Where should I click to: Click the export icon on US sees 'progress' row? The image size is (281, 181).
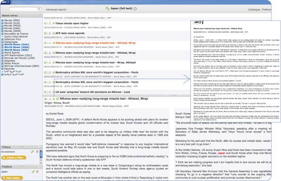coord(50,92)
